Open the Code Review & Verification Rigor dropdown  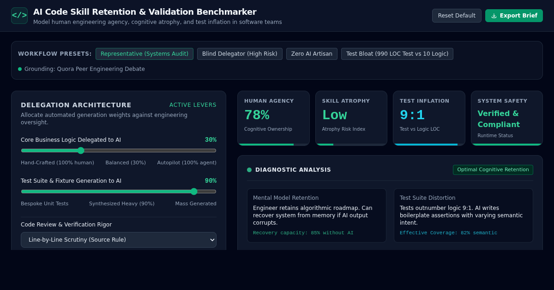(119, 240)
